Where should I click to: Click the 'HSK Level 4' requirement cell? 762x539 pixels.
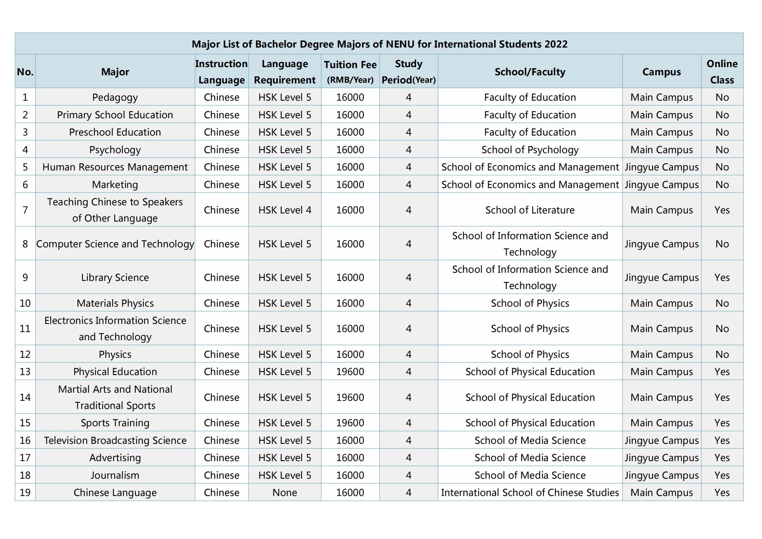point(285,210)
